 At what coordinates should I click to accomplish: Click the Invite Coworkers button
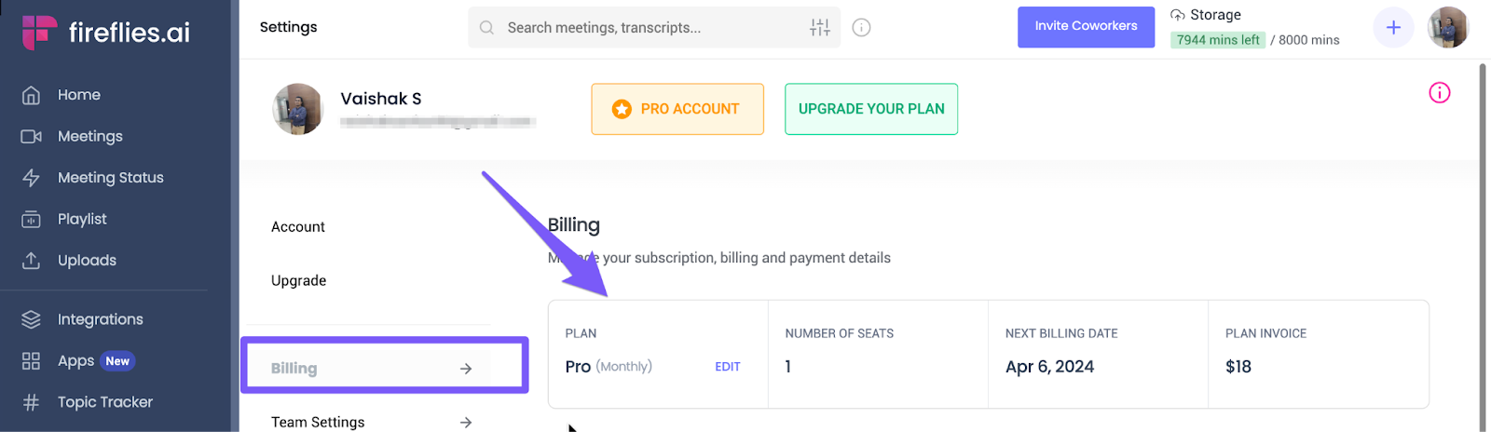pyautogui.click(x=1086, y=26)
